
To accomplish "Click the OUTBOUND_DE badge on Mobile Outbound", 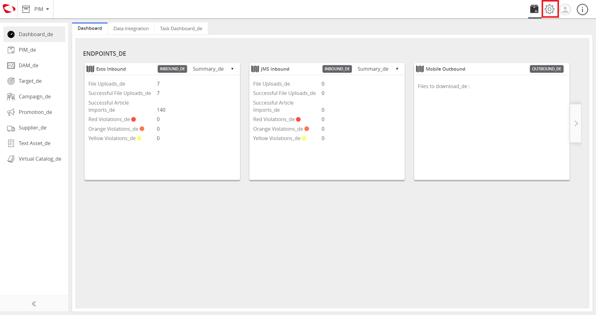I will tap(547, 69).
